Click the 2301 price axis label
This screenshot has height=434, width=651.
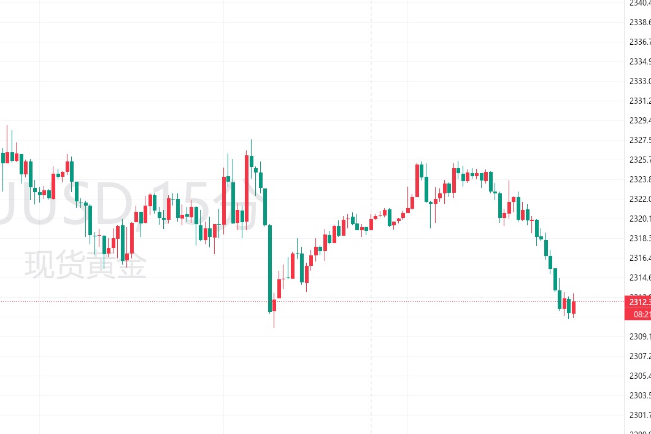pos(640,415)
